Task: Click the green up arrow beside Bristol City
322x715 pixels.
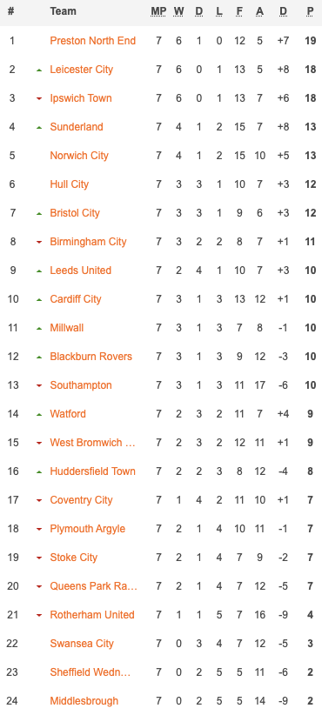Action: click(39, 213)
